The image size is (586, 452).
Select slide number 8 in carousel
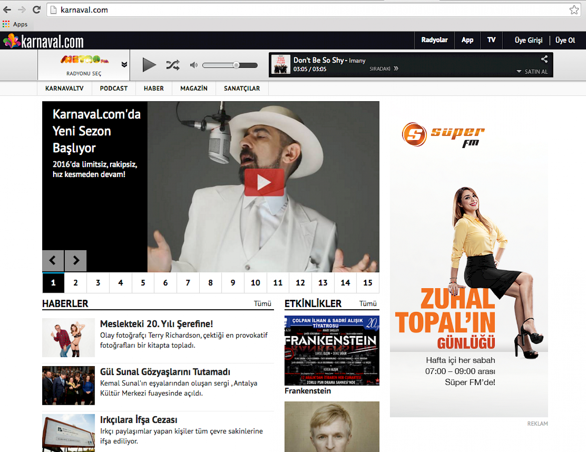[210, 283]
